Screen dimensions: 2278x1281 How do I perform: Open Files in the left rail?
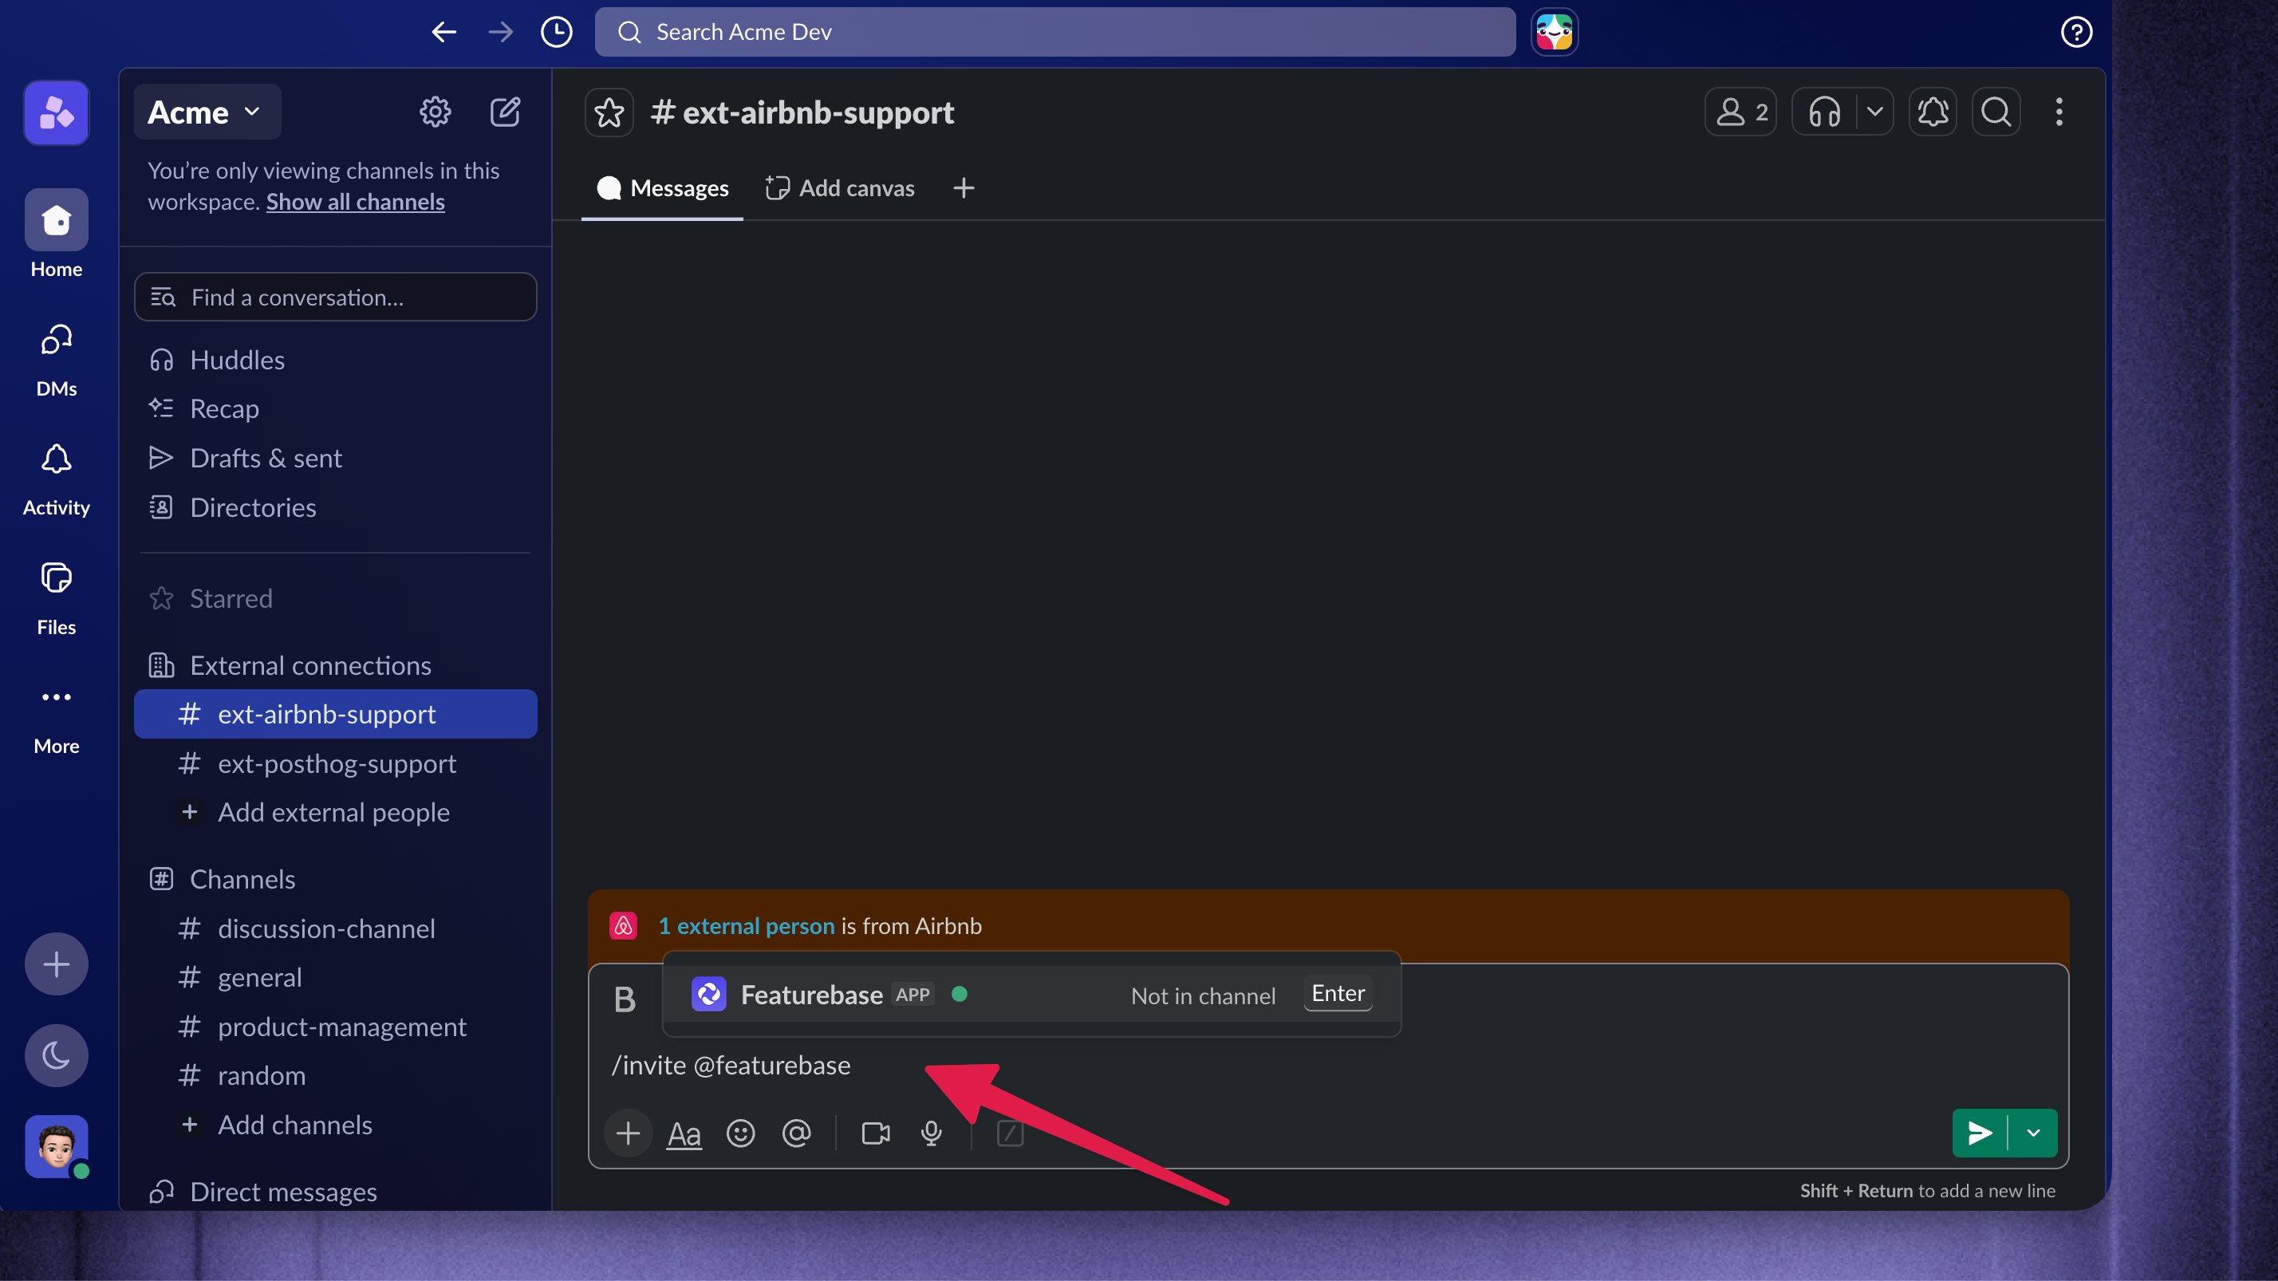(x=57, y=598)
